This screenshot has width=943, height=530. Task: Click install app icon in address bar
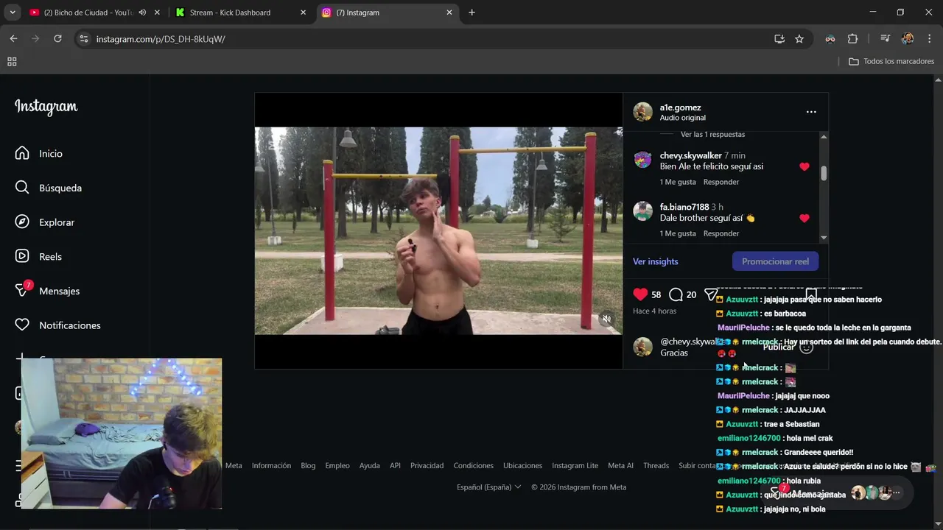(x=779, y=39)
